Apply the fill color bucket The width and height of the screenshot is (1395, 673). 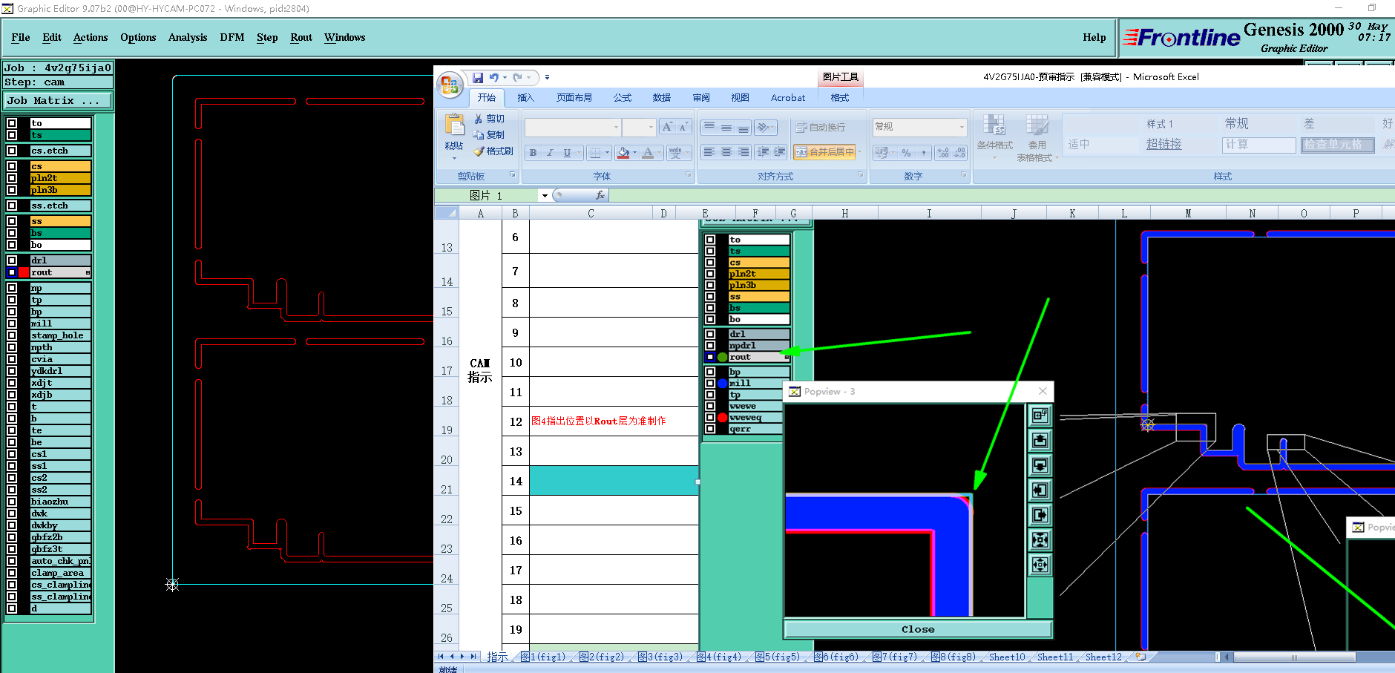coord(623,153)
